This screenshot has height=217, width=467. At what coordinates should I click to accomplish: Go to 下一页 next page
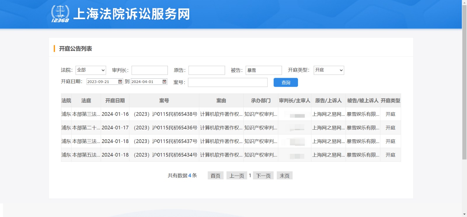pyautogui.click(x=263, y=176)
